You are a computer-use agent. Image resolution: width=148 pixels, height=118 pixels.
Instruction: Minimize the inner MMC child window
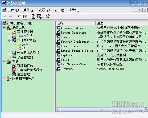[x=135, y=10]
